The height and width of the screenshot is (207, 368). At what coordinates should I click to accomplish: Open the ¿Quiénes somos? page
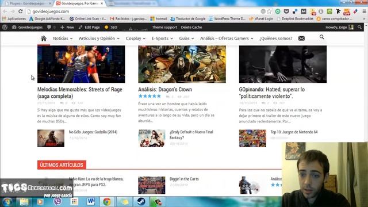pos(276,39)
